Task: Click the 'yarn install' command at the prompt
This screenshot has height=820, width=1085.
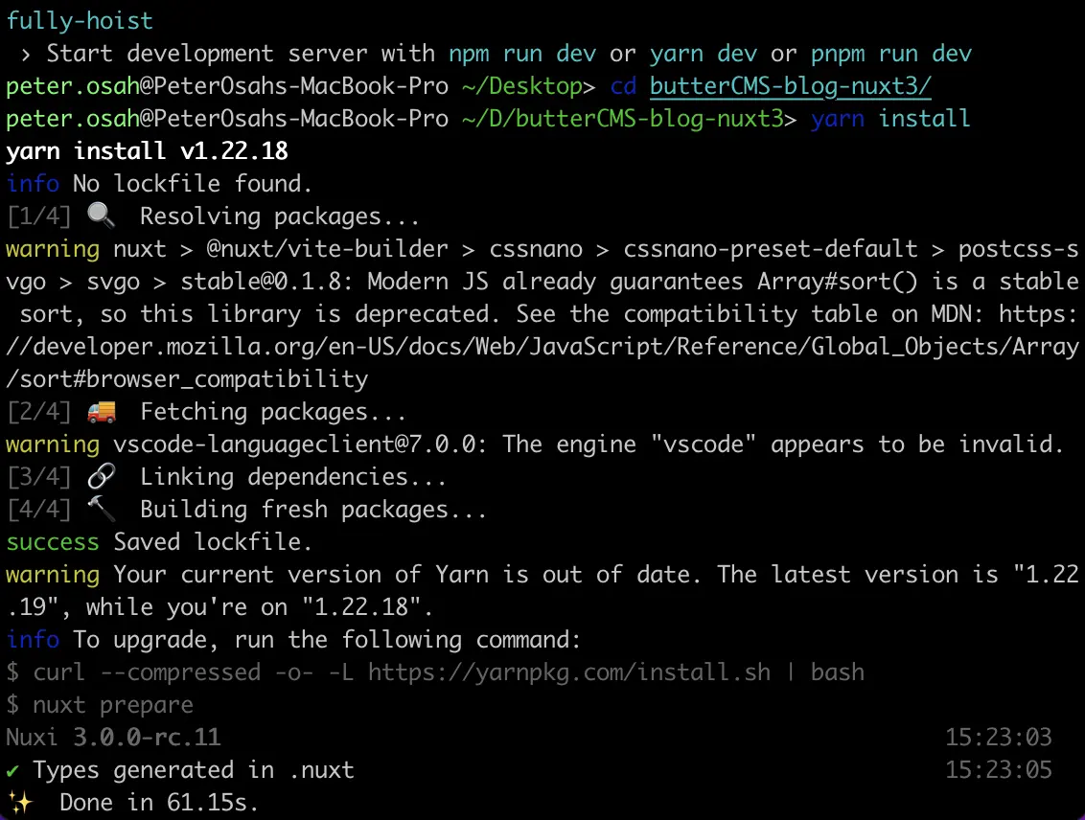Action: pyautogui.click(x=890, y=118)
